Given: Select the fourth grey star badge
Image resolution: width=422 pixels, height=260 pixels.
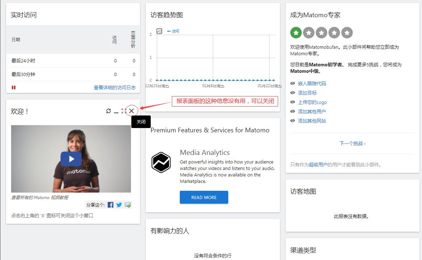Looking at the screenshot, I should point(334,33).
